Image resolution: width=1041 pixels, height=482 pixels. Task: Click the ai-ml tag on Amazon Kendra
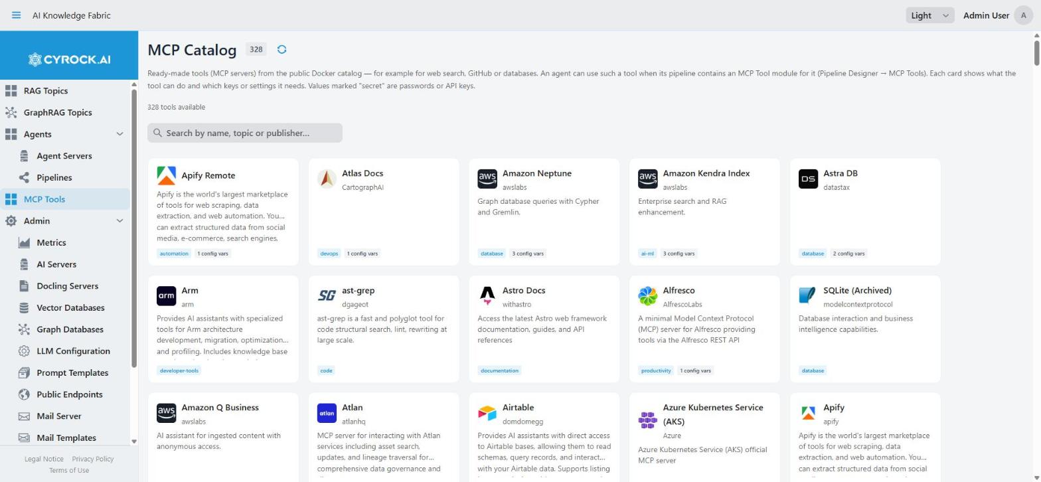pyautogui.click(x=647, y=254)
